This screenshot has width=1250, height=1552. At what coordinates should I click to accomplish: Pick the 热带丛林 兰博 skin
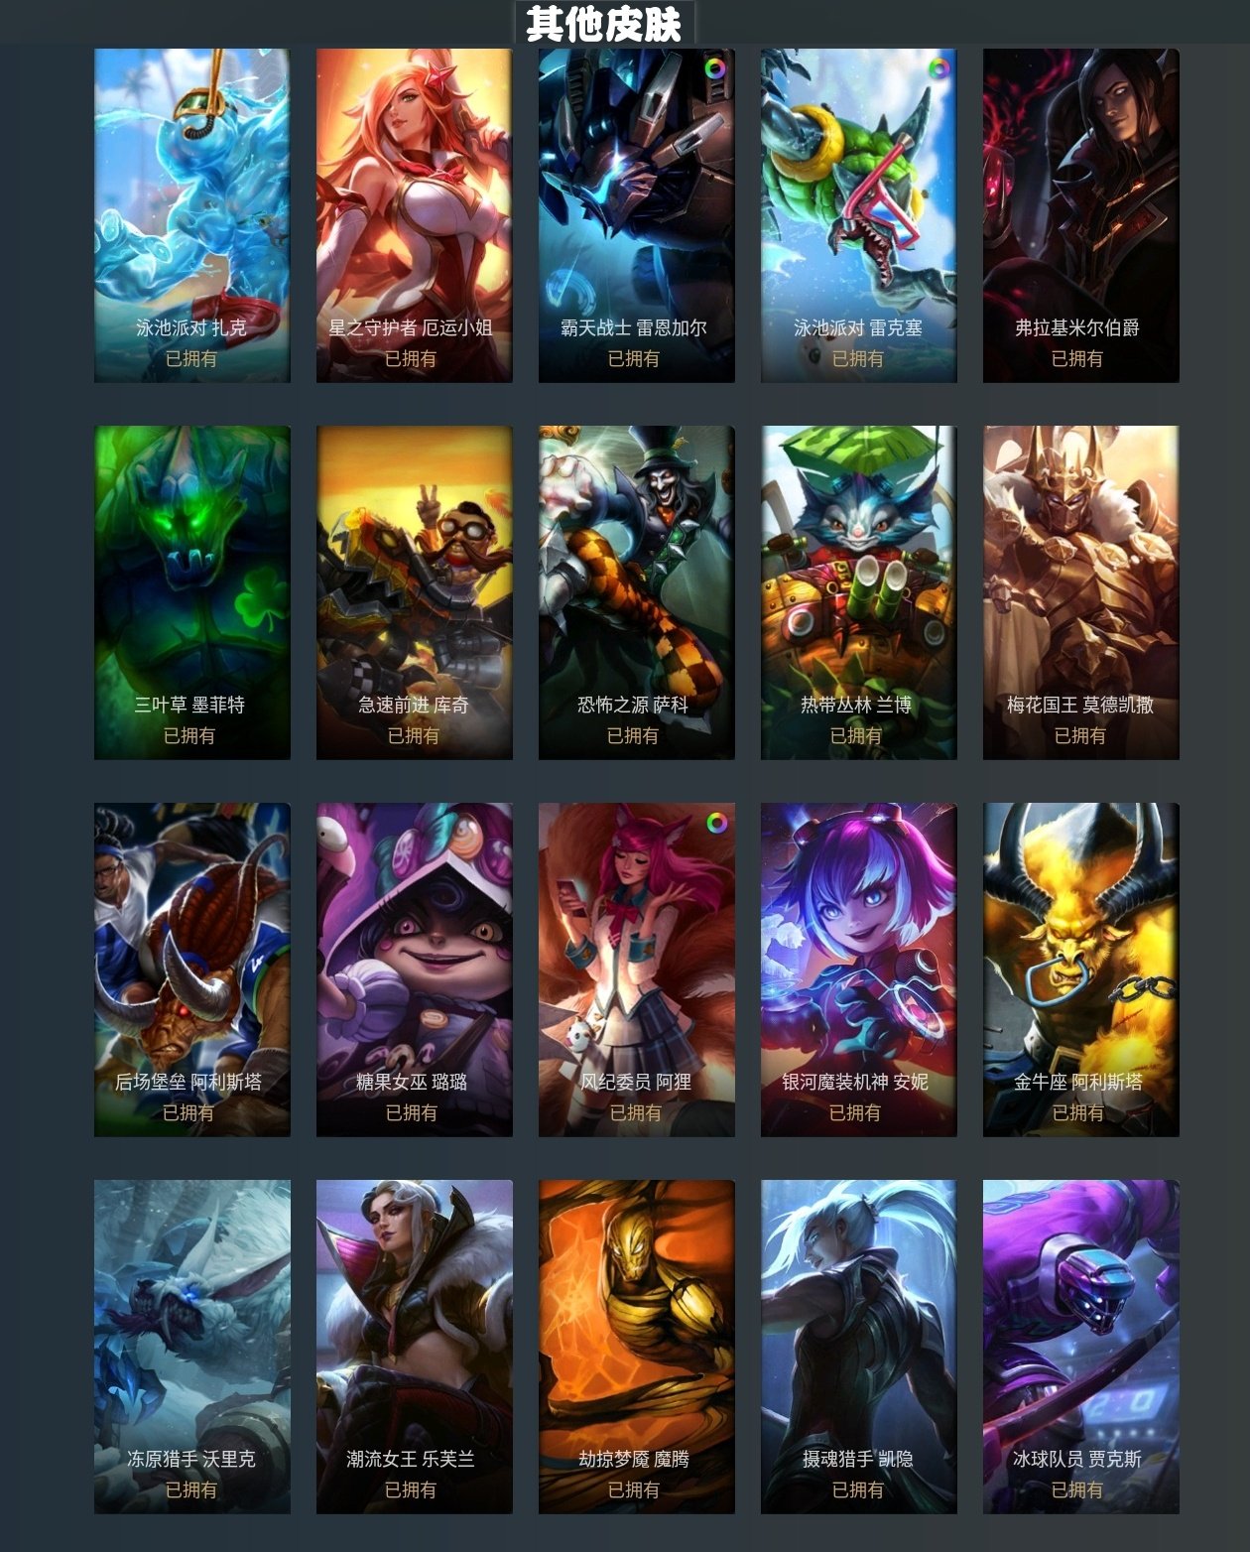click(859, 592)
